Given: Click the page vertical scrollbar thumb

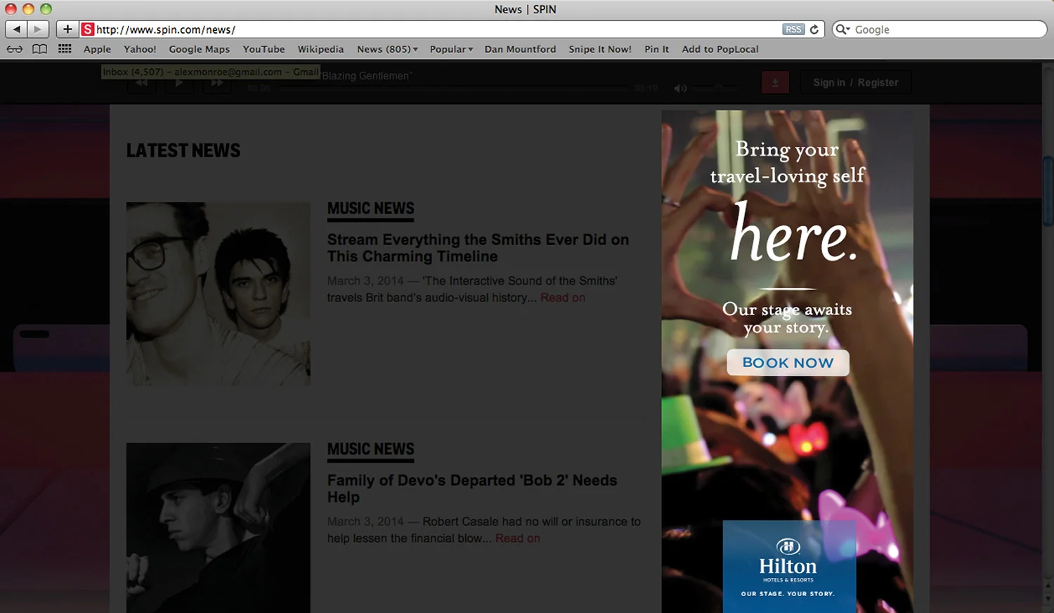Looking at the screenshot, I should click(x=1048, y=191).
